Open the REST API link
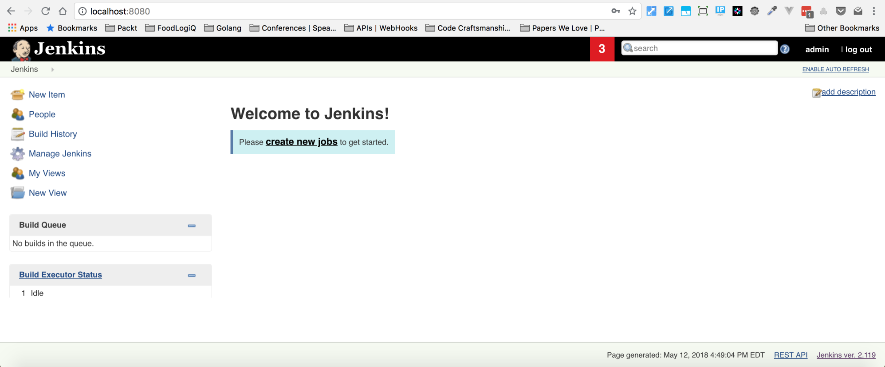The width and height of the screenshot is (885, 367). click(x=791, y=355)
